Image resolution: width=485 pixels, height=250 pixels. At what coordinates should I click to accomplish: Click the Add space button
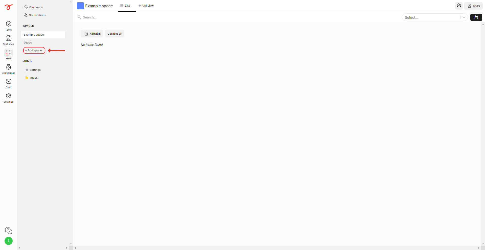[x=34, y=50]
